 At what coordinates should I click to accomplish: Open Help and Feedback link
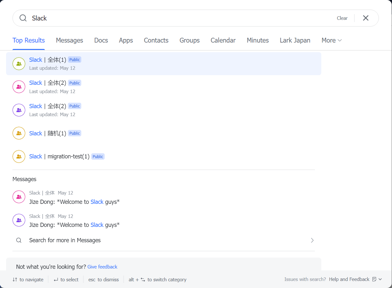(349, 279)
